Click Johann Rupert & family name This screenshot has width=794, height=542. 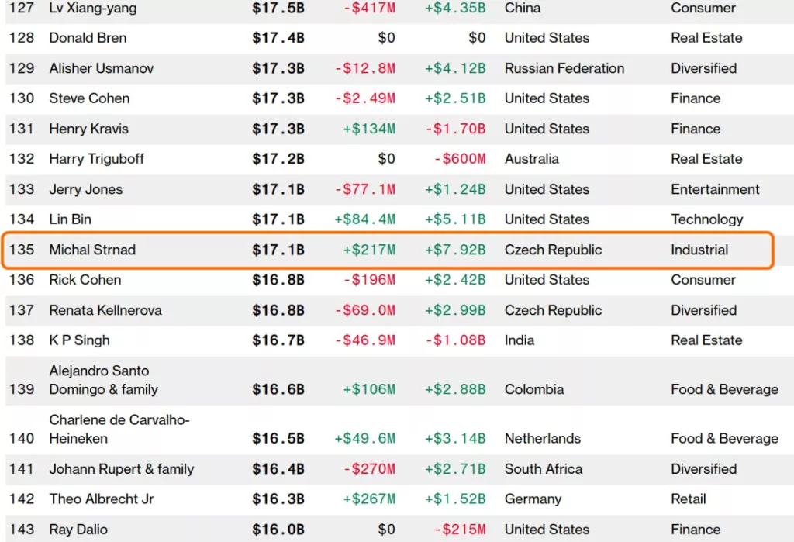point(122,469)
